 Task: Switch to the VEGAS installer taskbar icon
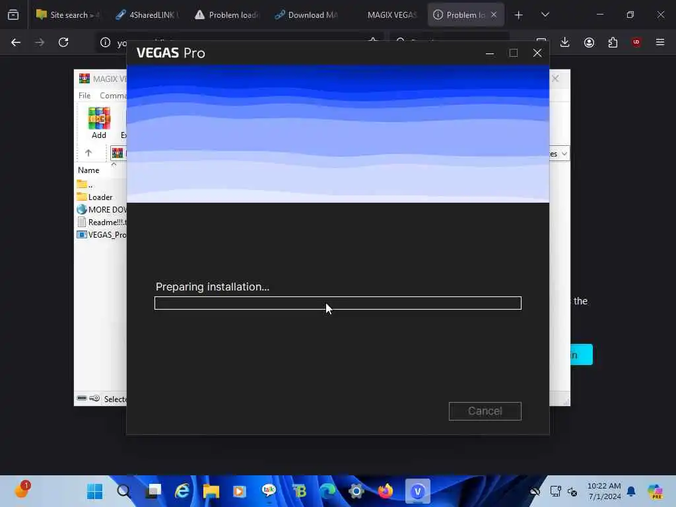(417, 491)
